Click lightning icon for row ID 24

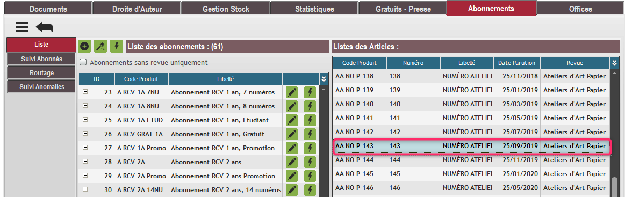310,106
